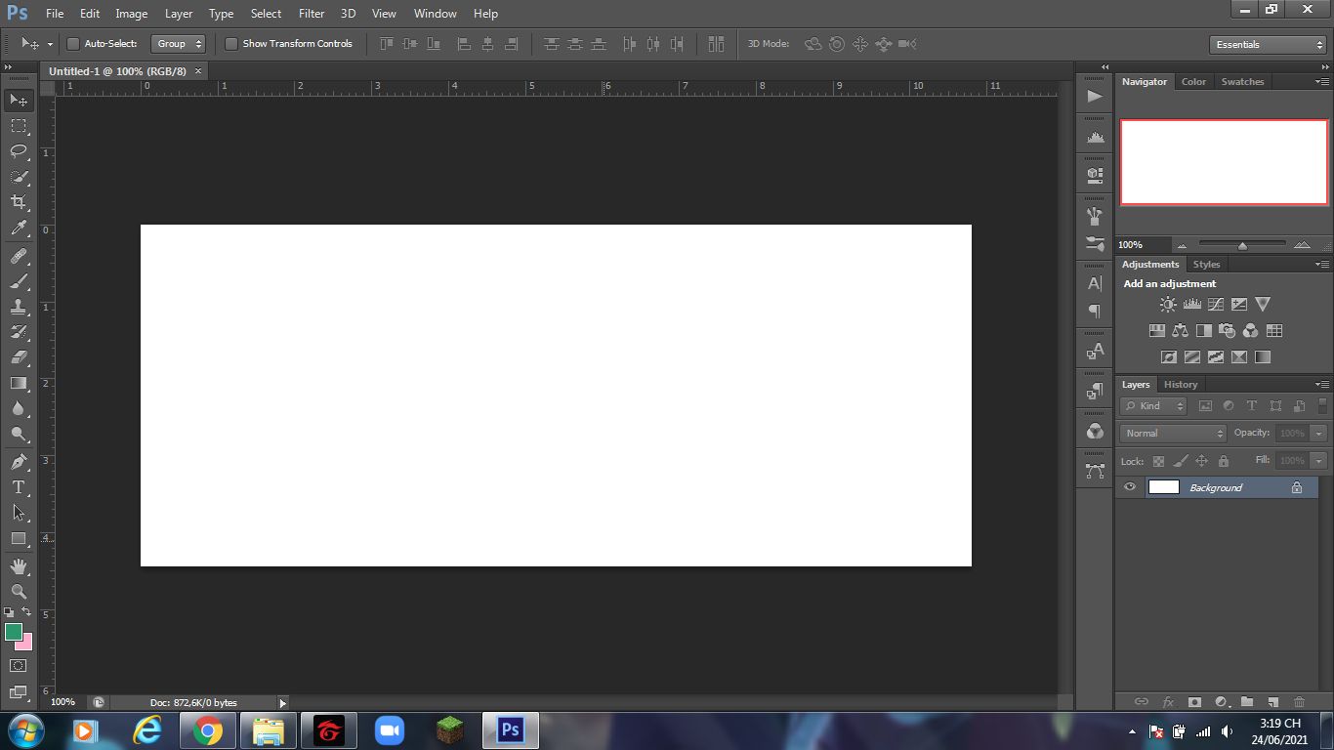Open the collapsed Actions panel play icon
This screenshot has width=1334, height=750.
1095,96
